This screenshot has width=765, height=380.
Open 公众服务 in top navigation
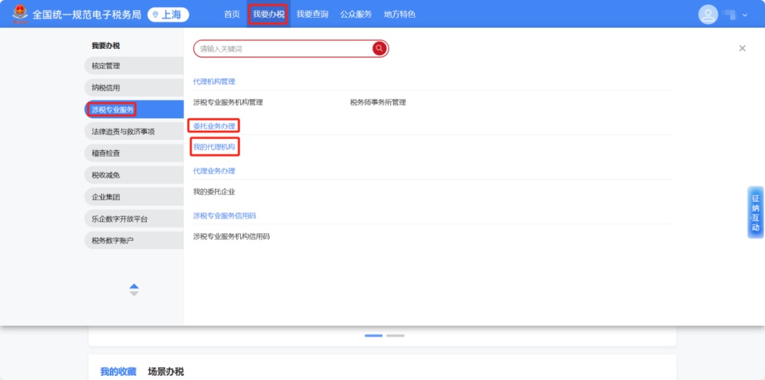(x=356, y=14)
